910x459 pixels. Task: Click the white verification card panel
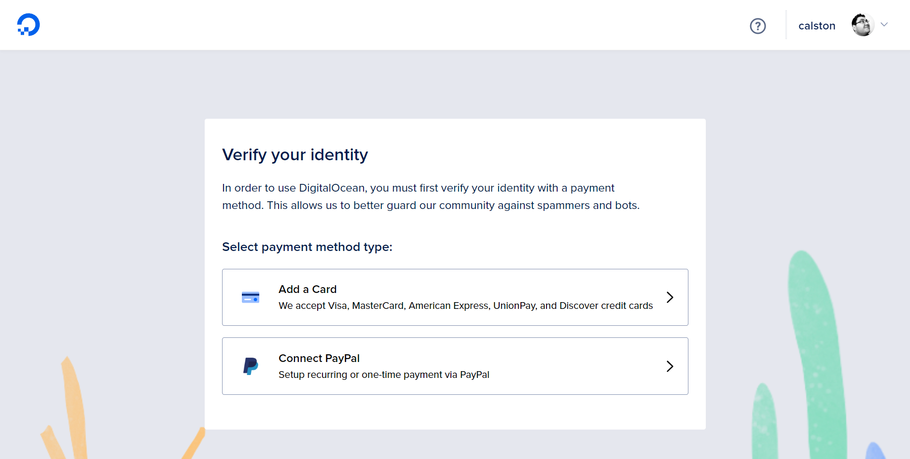(455, 415)
